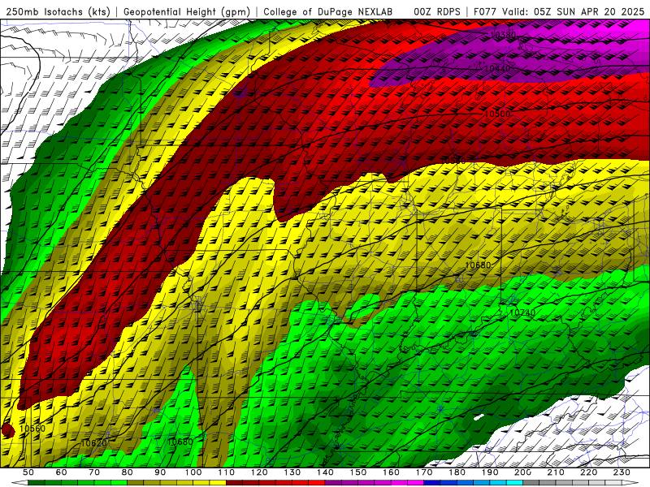Viewport: 650px width, 487px height.
Task: Click the 180 value on the color scale
Action: point(457,472)
